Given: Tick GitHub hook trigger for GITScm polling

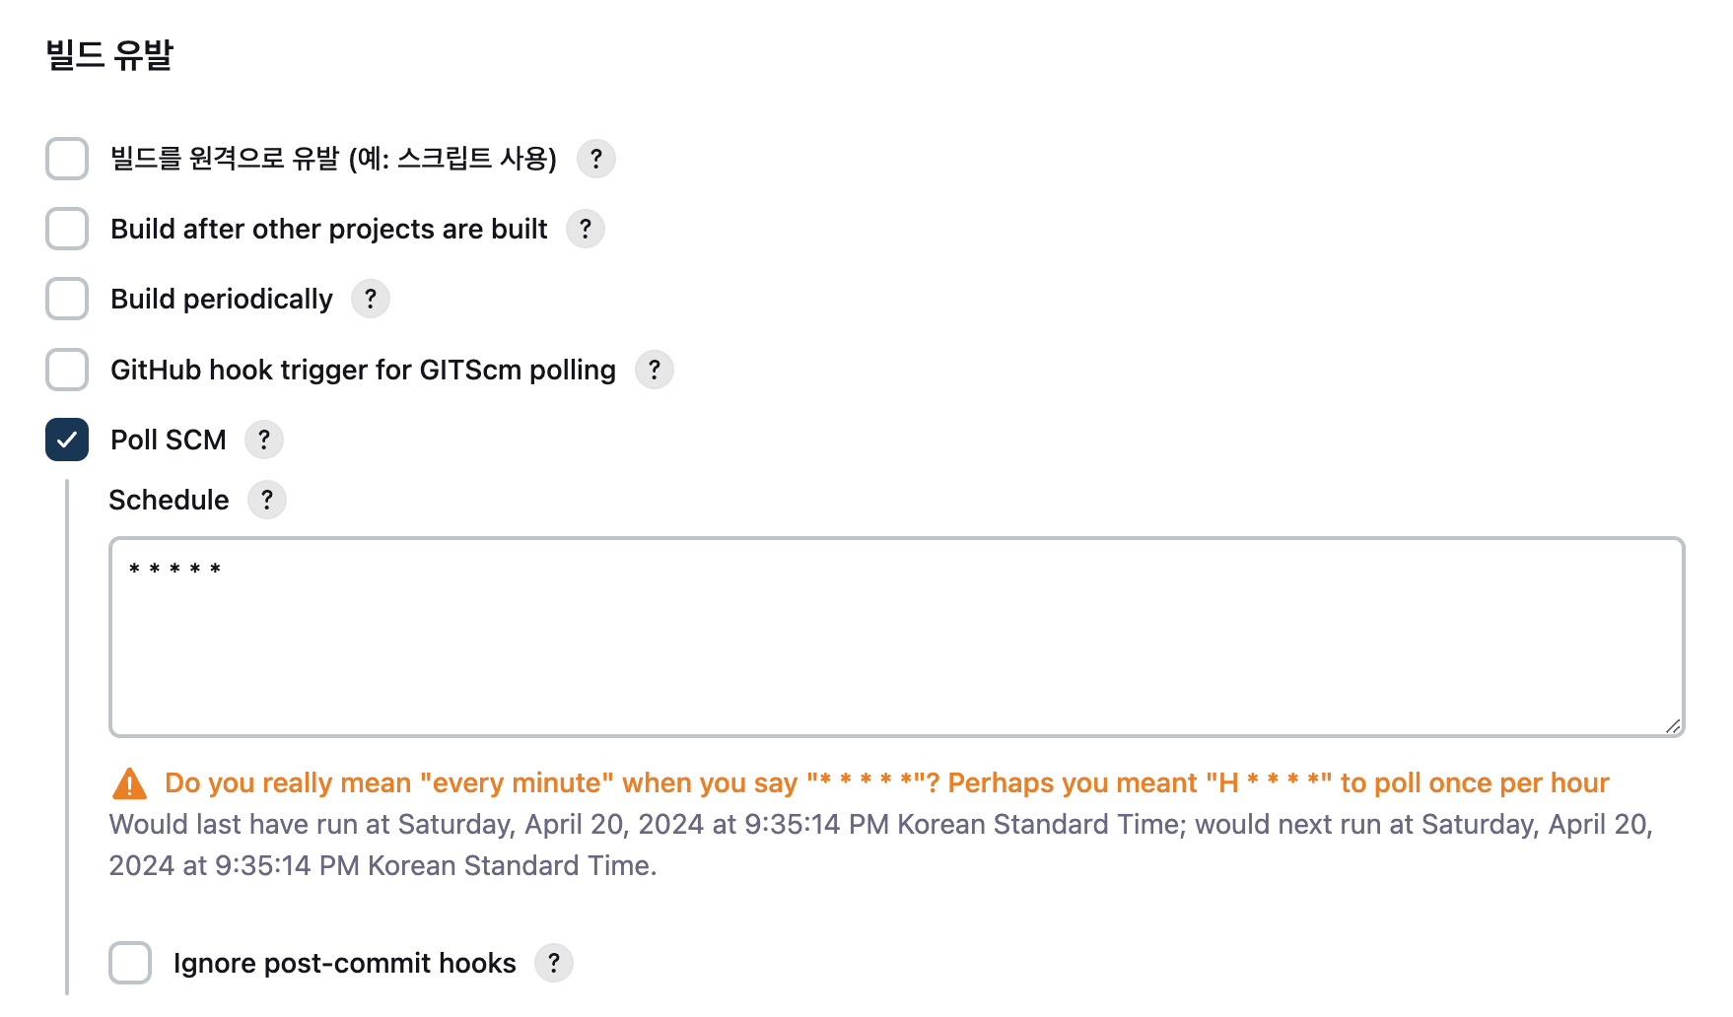Looking at the screenshot, I should [x=67, y=370].
